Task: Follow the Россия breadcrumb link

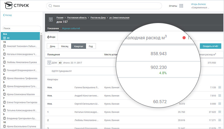Action: pos(60,17)
